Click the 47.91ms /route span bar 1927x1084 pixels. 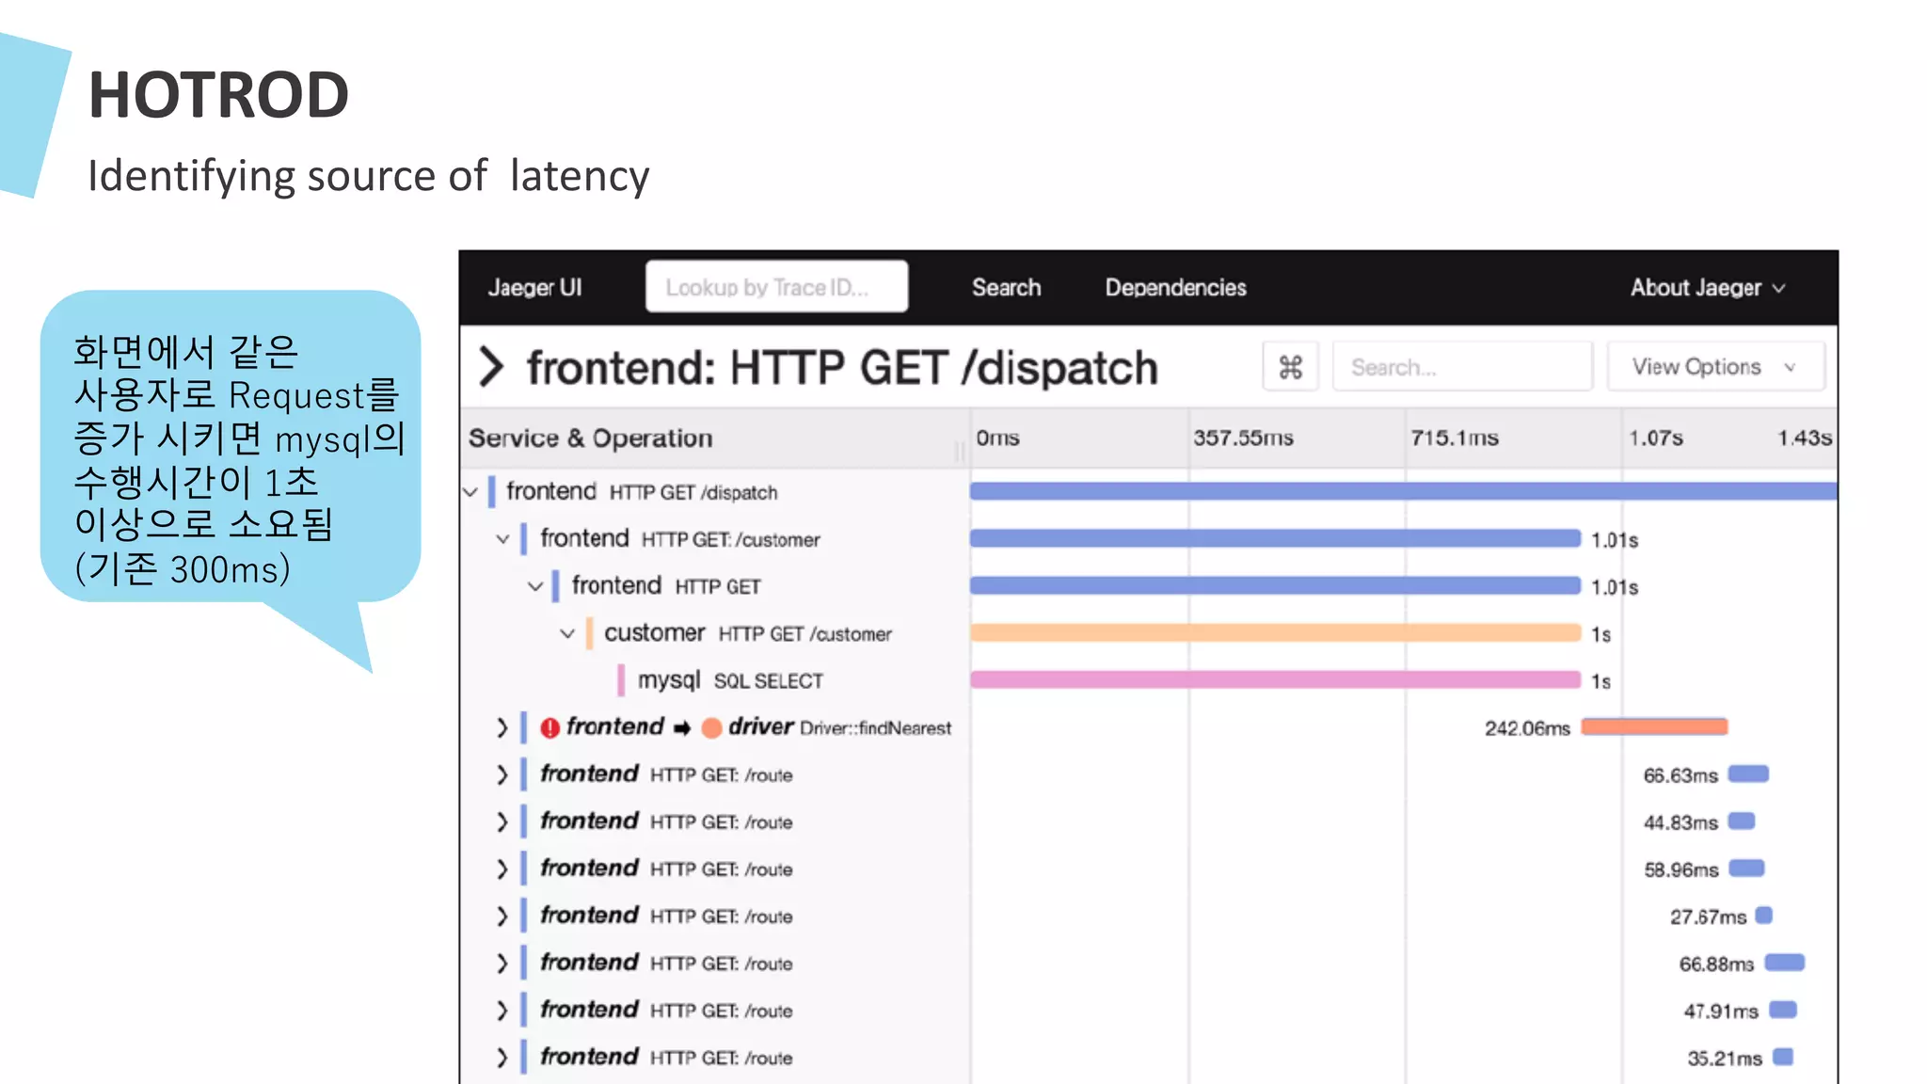coord(1783,1010)
